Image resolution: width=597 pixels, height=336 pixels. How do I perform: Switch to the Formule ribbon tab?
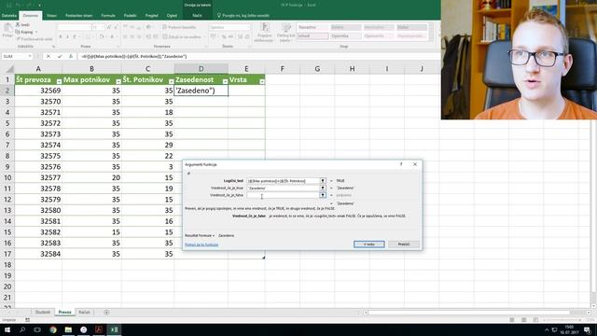(x=108, y=16)
